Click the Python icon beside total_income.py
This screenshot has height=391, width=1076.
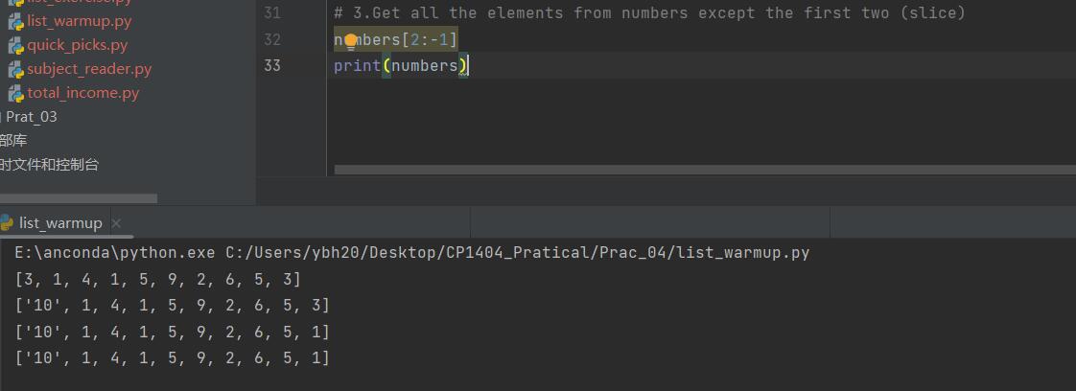16,93
